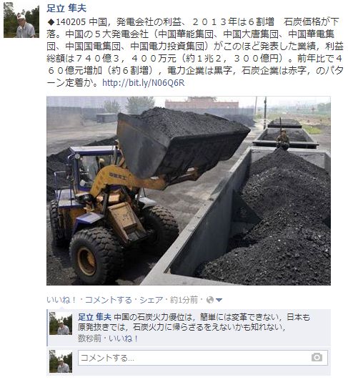Screen dimensions: 348x380
Task: Open the 約1分前 post timestamp
Action: coord(184,300)
